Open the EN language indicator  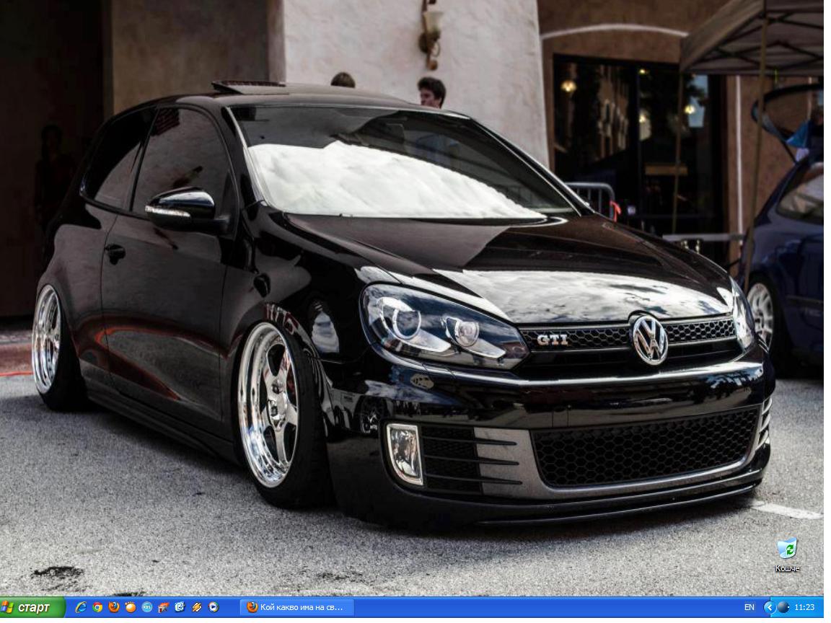click(x=749, y=607)
